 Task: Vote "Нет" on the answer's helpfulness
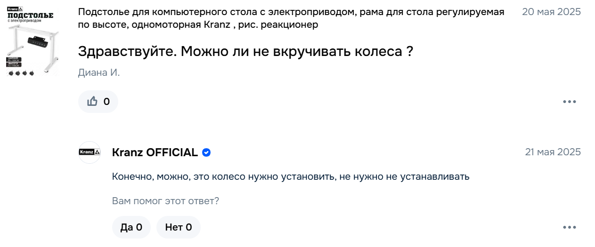[x=178, y=228]
